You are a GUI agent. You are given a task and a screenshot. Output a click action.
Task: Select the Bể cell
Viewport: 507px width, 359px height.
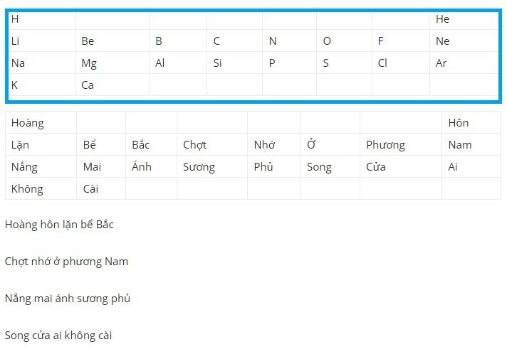coord(101,144)
